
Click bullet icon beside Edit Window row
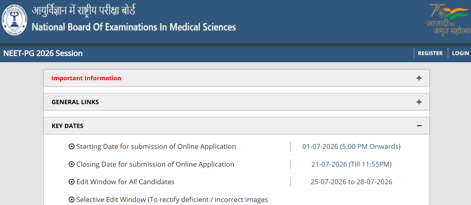[72, 182]
